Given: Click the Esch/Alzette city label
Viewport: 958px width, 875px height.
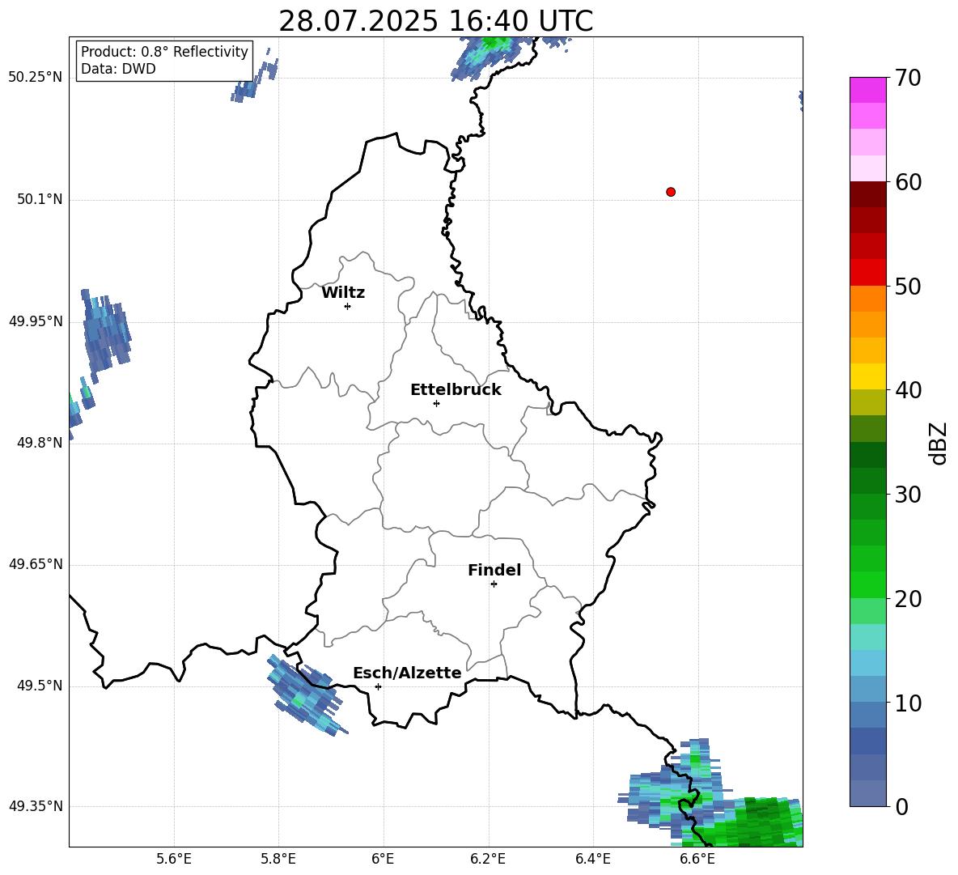Looking at the screenshot, I should [408, 673].
